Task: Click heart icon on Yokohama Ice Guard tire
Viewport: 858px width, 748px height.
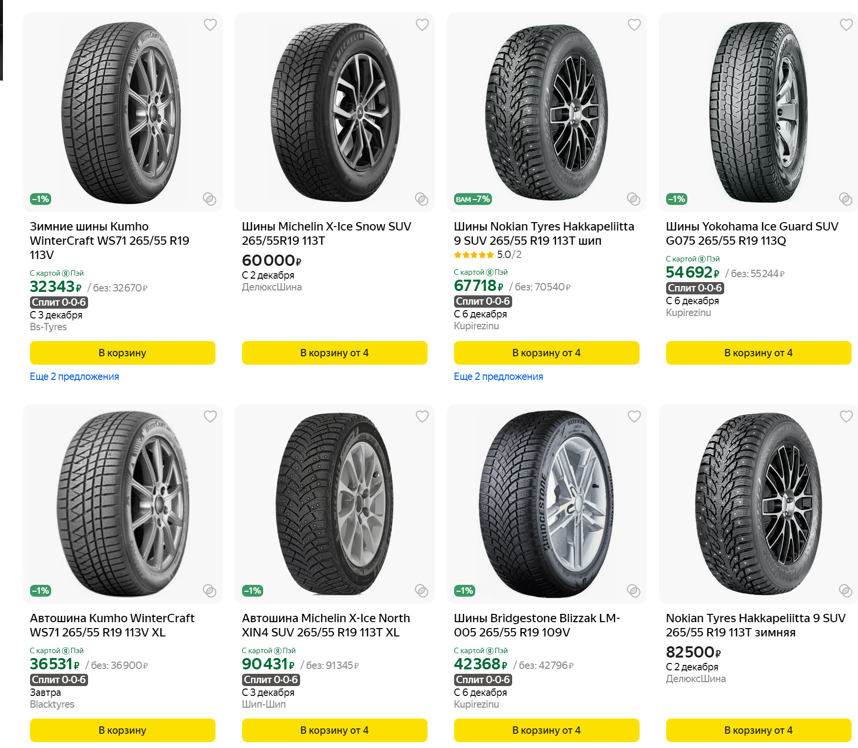Action: [x=846, y=25]
